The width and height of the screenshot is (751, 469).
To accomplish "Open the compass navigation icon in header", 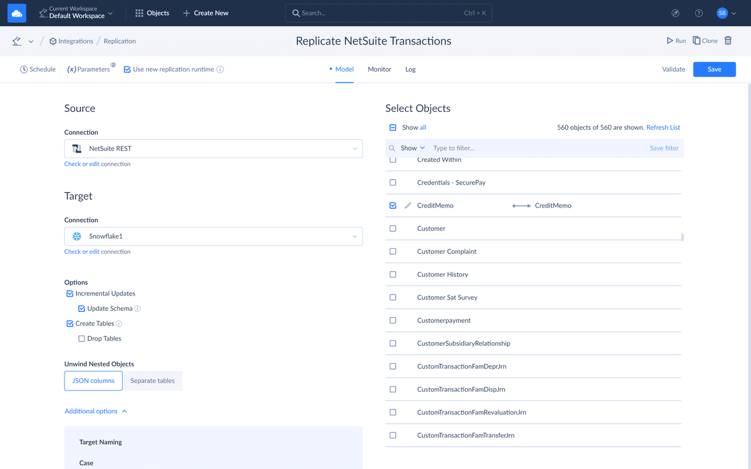I will (x=675, y=13).
